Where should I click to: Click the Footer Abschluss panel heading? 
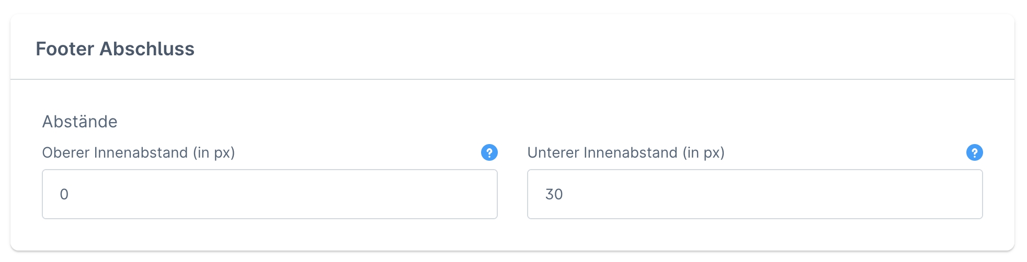tap(115, 49)
